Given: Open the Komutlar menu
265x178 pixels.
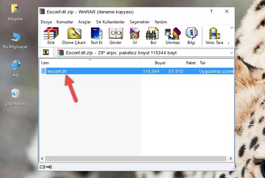Looking at the screenshot, I should [x=65, y=22].
